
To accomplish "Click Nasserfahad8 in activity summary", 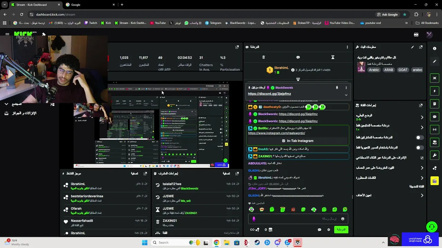I will click(82, 221).
